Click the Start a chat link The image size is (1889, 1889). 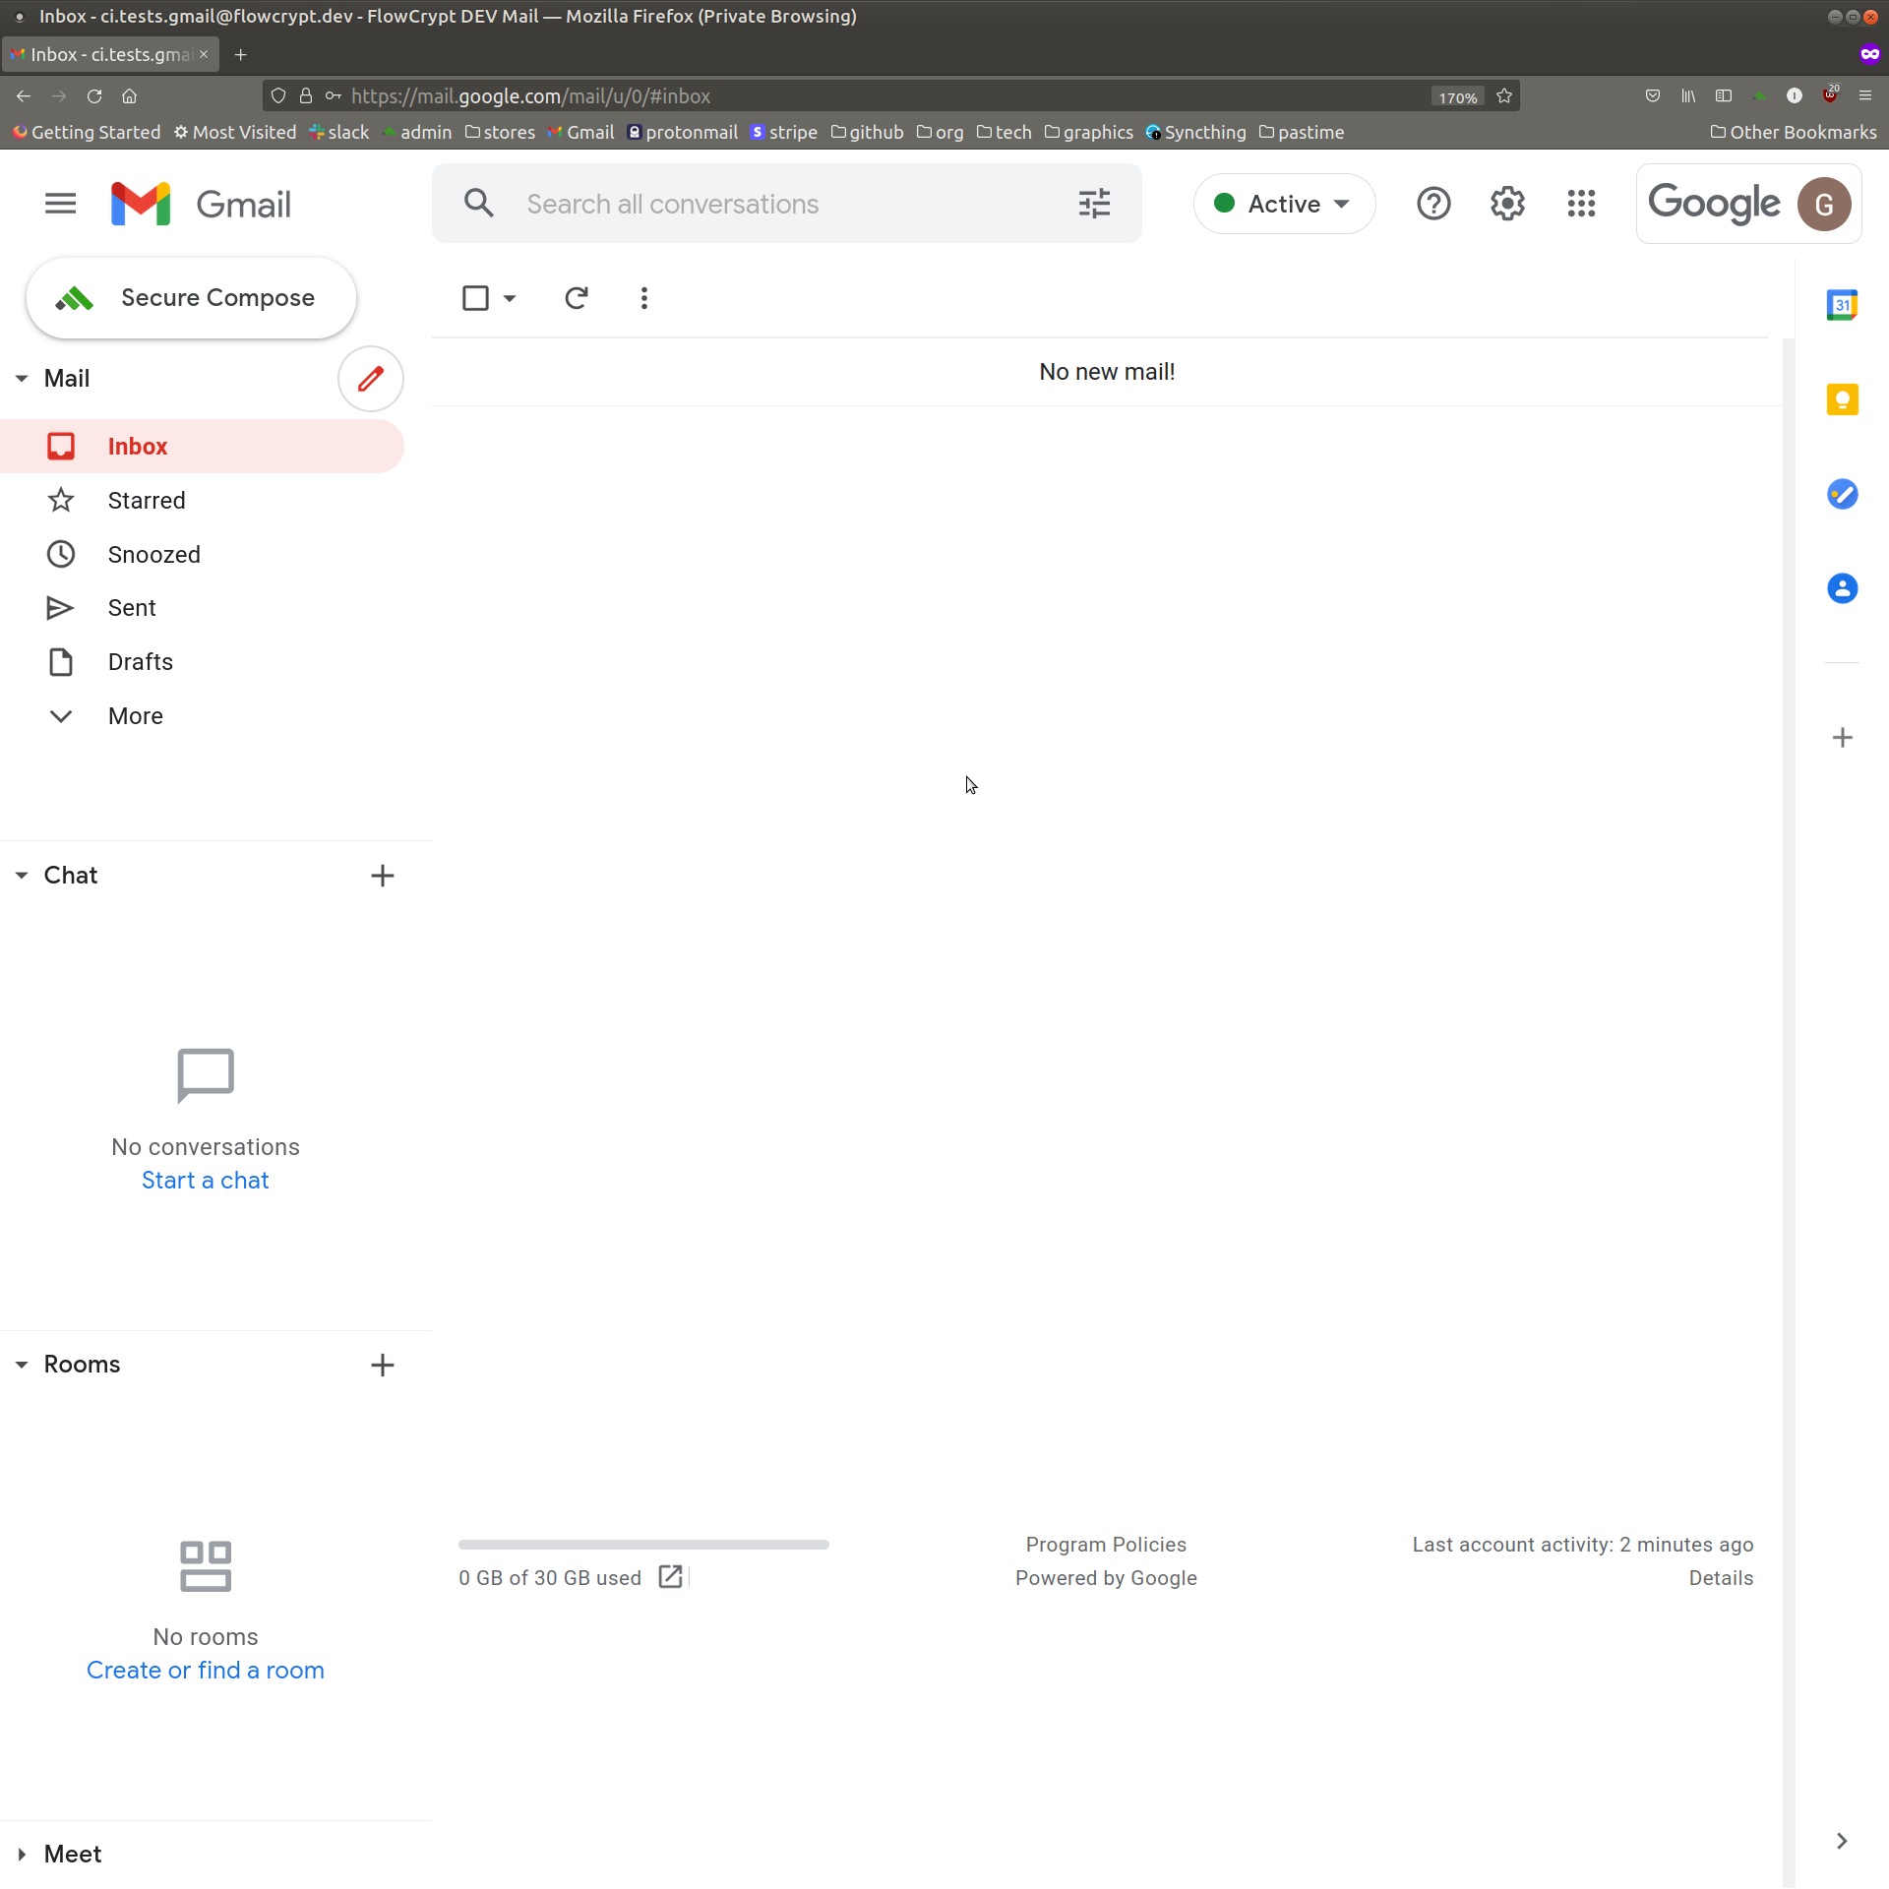coord(205,1181)
